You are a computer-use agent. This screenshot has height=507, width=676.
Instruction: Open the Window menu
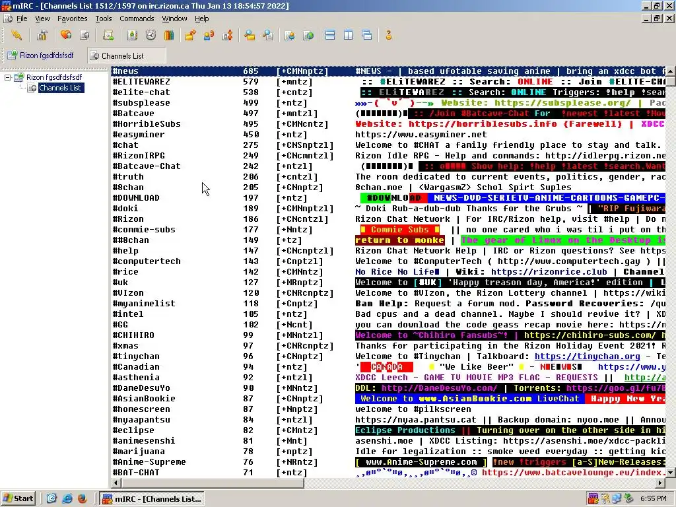point(174,18)
